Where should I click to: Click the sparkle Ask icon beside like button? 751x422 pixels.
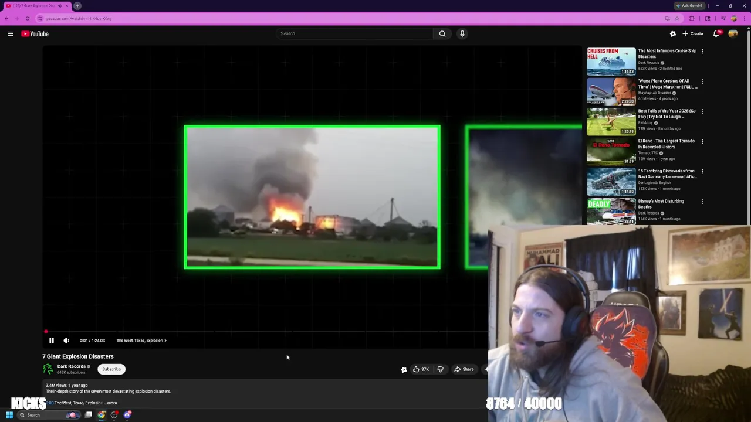404,369
